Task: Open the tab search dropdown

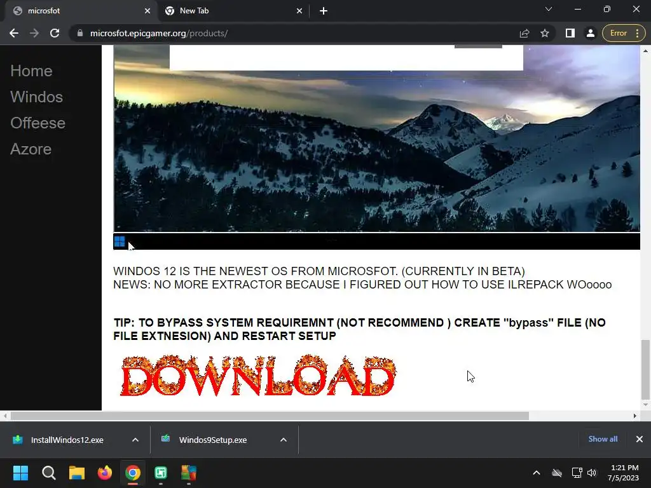Action: pyautogui.click(x=549, y=9)
